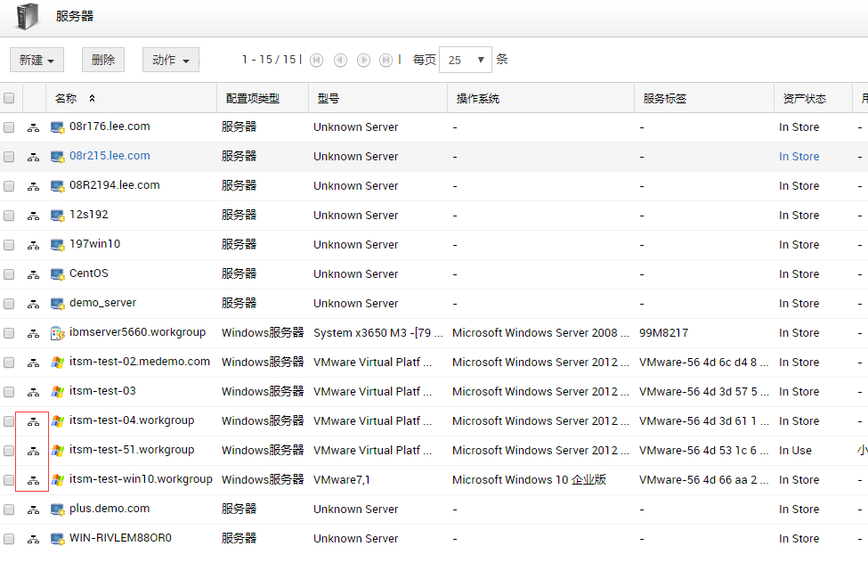Click relationship map icon for plus.demo.com row
Image resolution: width=868 pixels, height=579 pixels.
point(33,510)
